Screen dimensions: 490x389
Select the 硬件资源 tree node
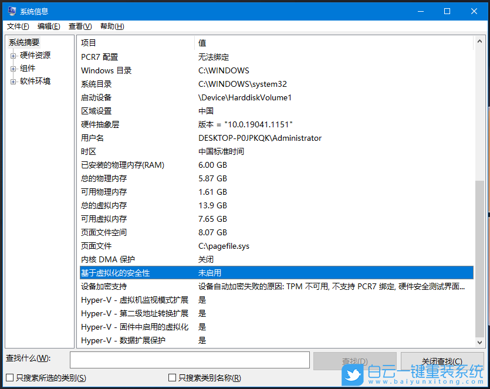[x=35, y=55]
